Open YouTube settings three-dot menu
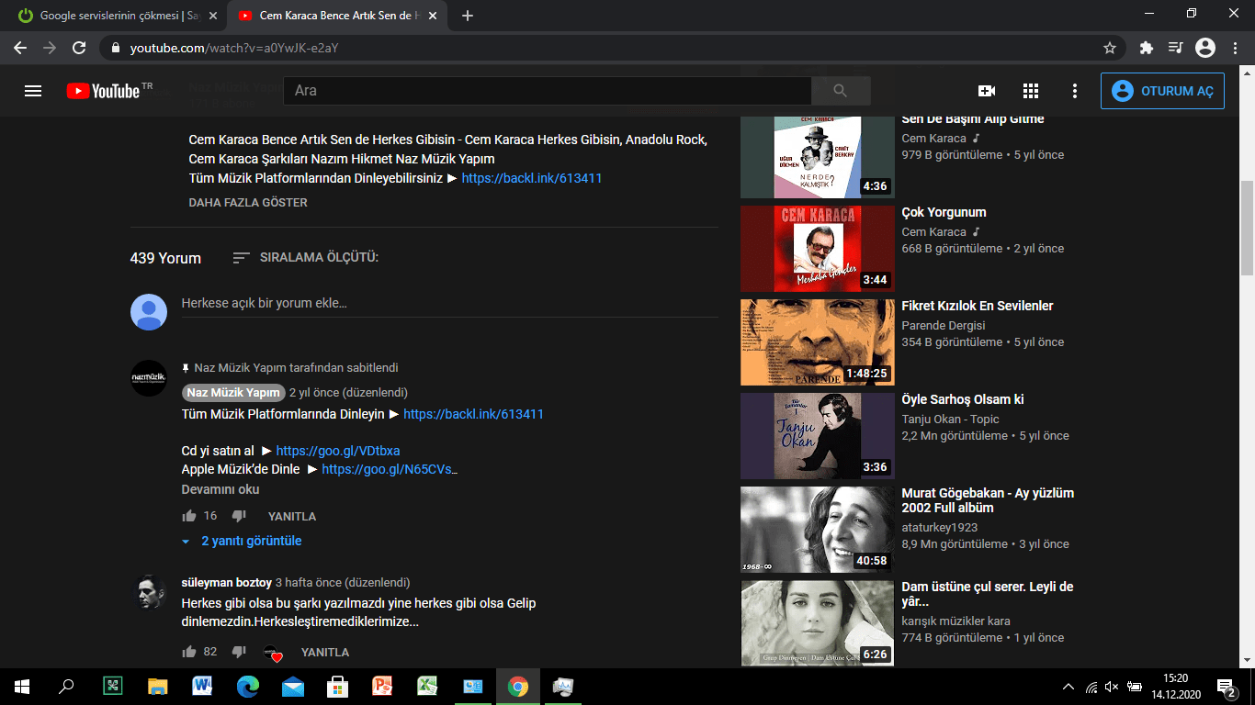The height and width of the screenshot is (705, 1255). [1075, 91]
